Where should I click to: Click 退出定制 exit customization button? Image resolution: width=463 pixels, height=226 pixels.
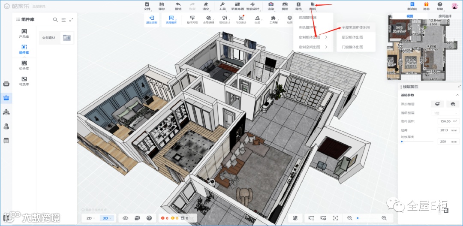pos(152,20)
